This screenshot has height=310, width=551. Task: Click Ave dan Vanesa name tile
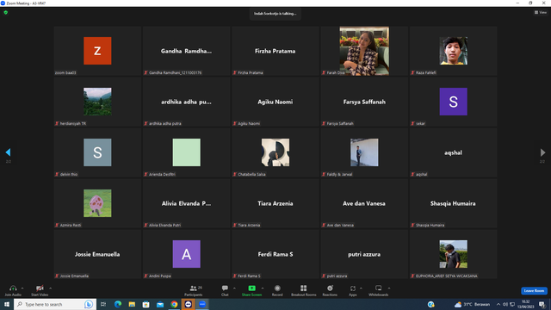coord(364,203)
